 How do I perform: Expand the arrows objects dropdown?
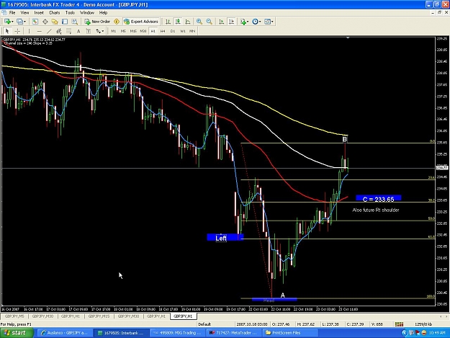click(x=103, y=31)
